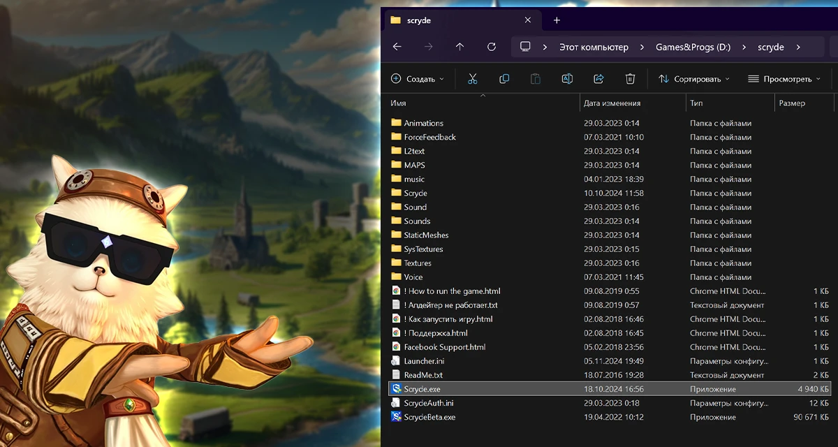Expand chevron after scryde in address bar
The width and height of the screenshot is (838, 447).
tap(797, 47)
